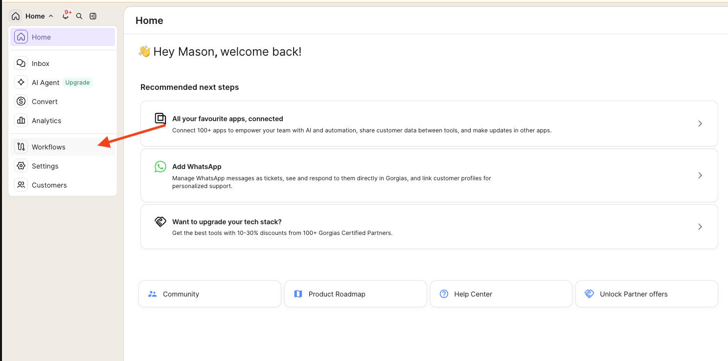728x361 pixels.
Task: Click the Community people icon
Action: pyautogui.click(x=153, y=294)
